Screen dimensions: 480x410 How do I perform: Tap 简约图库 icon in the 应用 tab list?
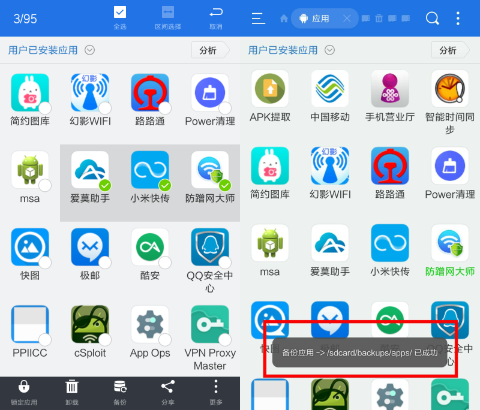coord(269,166)
